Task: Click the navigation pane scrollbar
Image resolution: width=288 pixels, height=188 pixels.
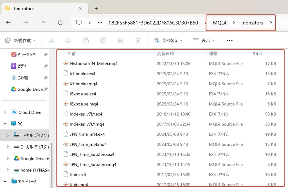Action: [52, 165]
